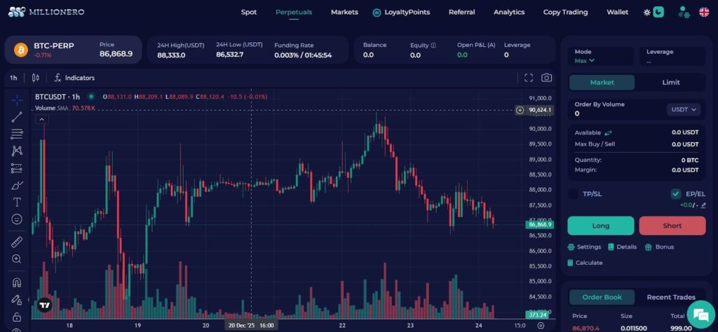Pick the Text annotation tool
The image size is (718, 332).
pyautogui.click(x=17, y=202)
